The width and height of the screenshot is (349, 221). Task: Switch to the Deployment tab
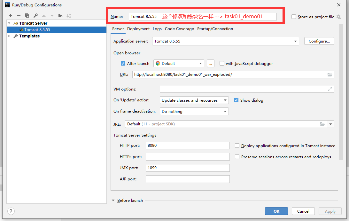(138, 29)
